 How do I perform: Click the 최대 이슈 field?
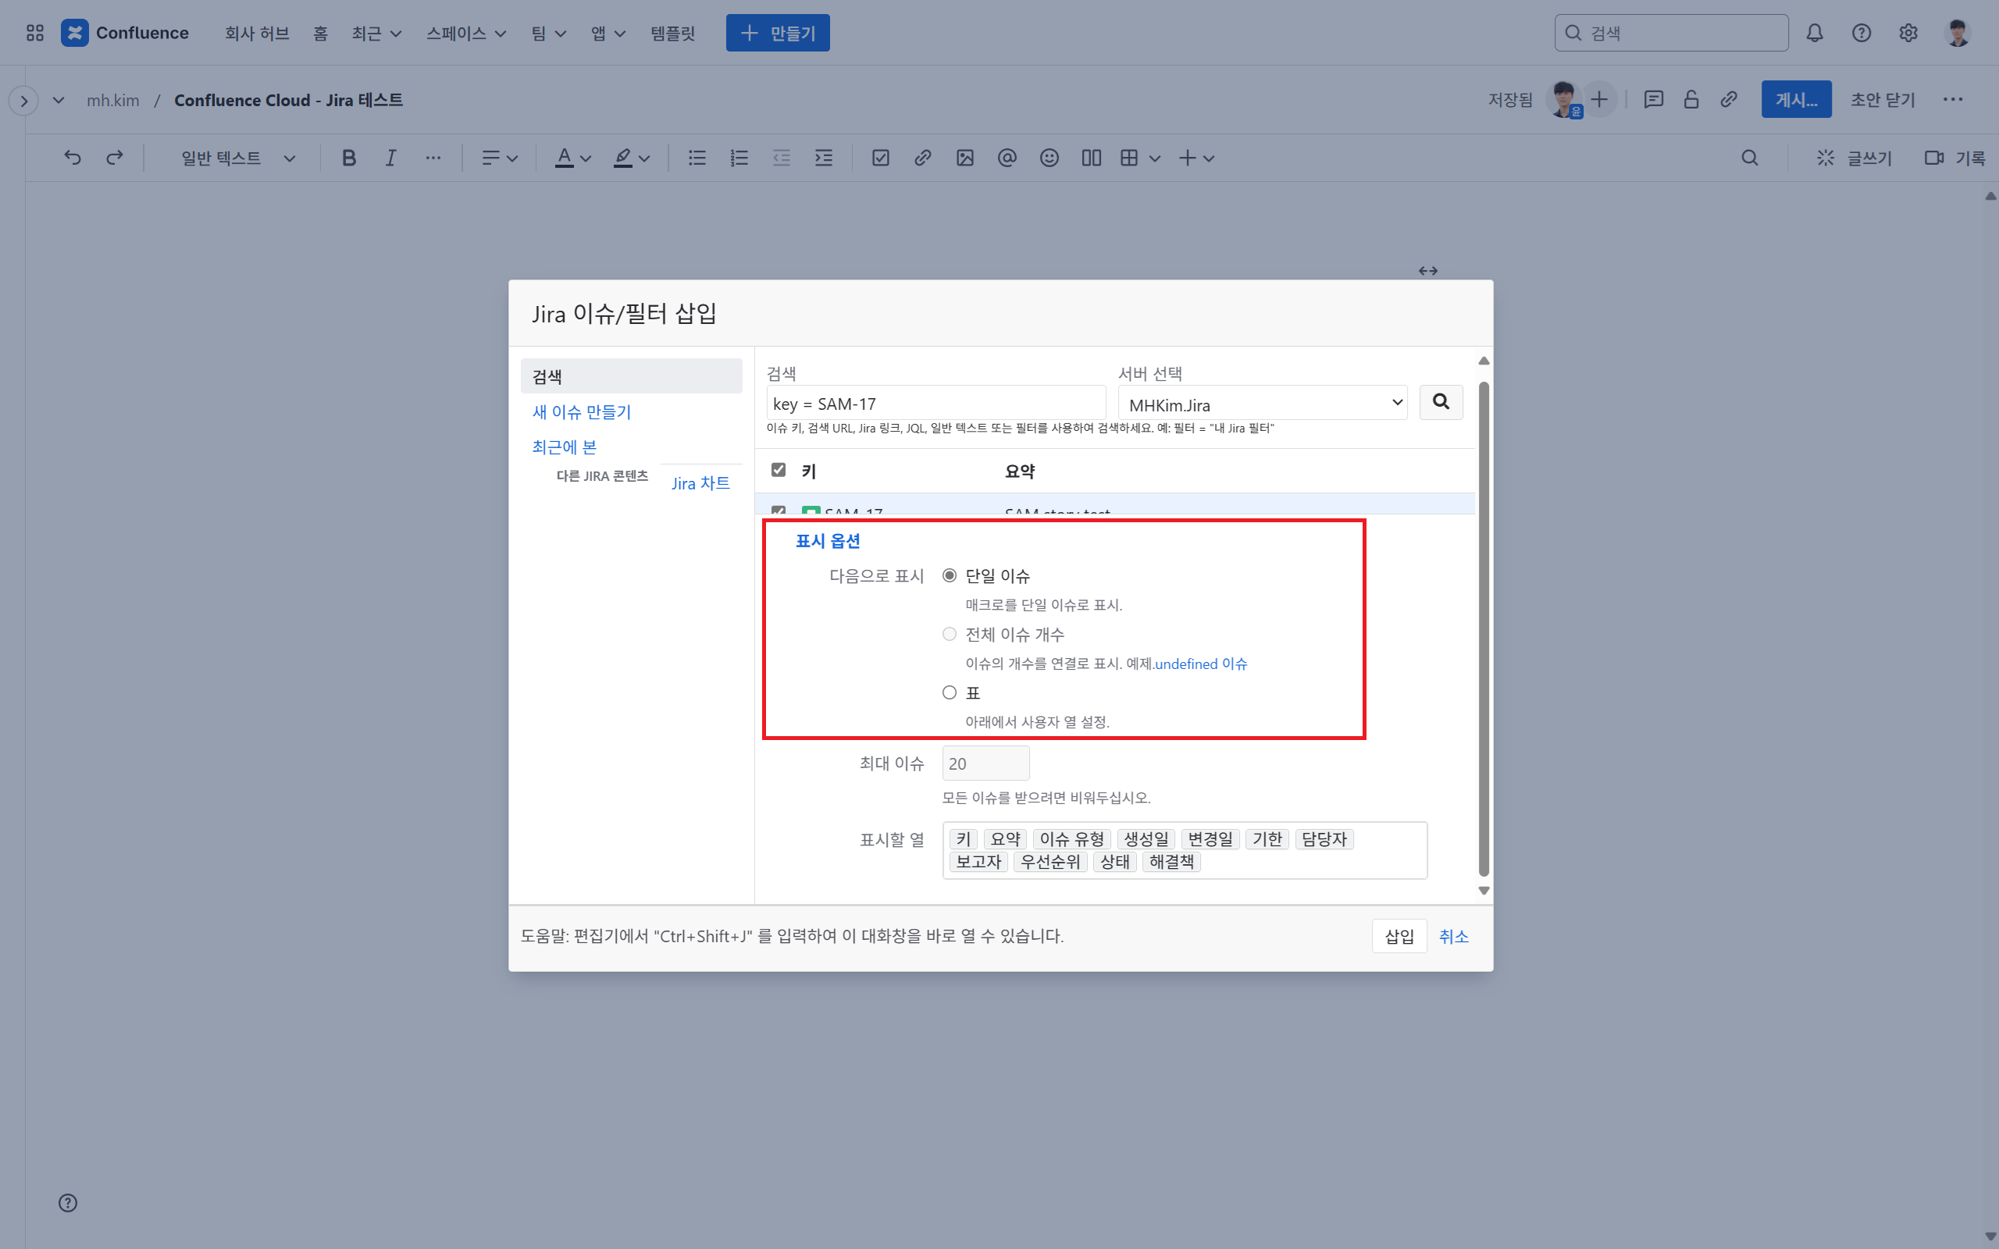[985, 763]
